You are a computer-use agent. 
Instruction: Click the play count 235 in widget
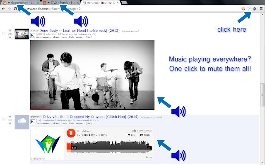(149, 158)
